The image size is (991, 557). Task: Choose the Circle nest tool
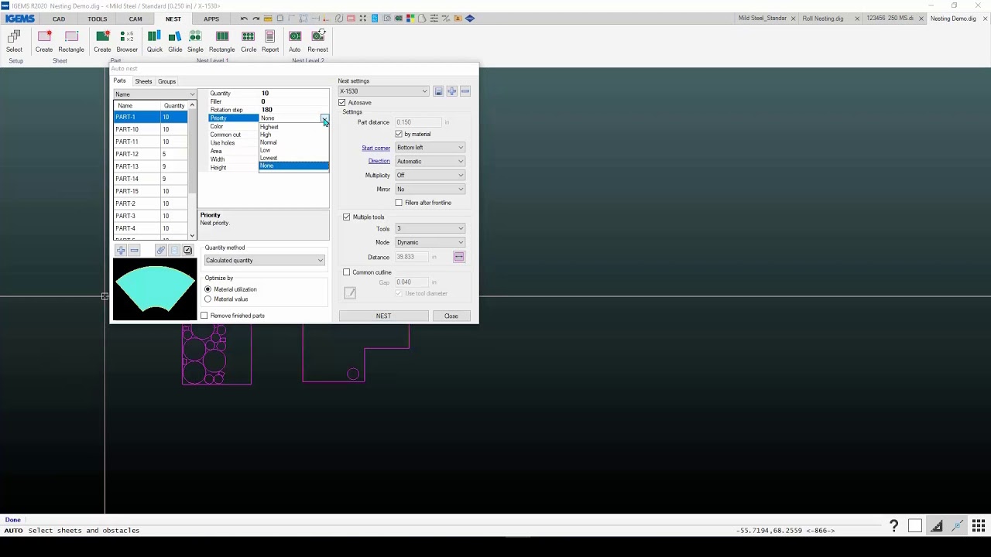pos(249,41)
